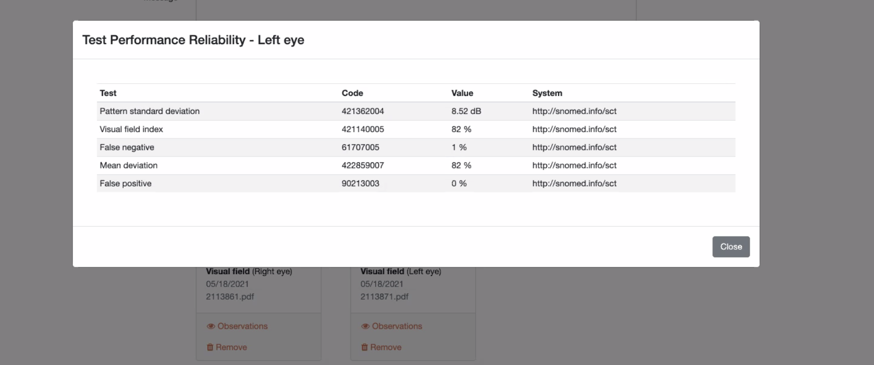This screenshot has width=874, height=365.
Task: Click code 61707005
Action: pos(361,147)
